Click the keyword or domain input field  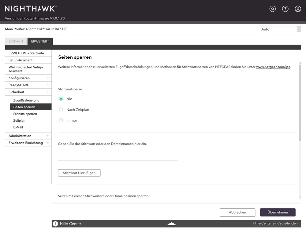tap(118, 156)
